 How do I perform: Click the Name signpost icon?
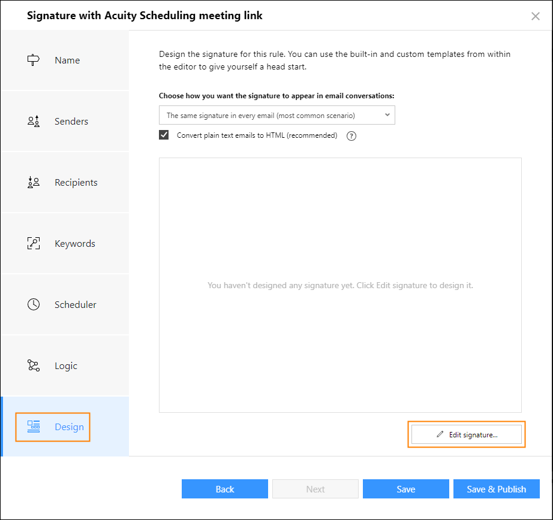(x=34, y=60)
